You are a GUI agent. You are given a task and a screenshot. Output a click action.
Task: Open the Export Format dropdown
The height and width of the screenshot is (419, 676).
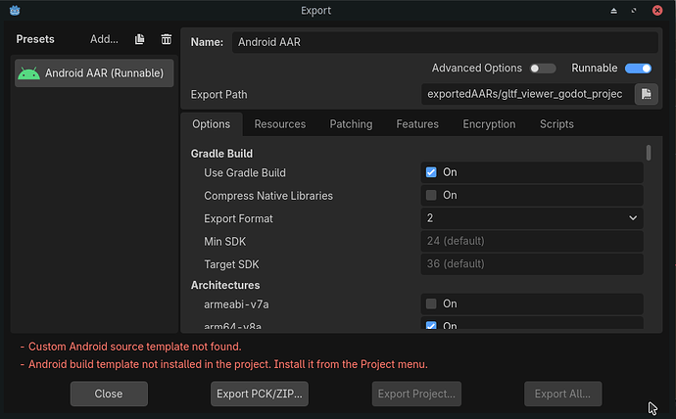pos(532,218)
